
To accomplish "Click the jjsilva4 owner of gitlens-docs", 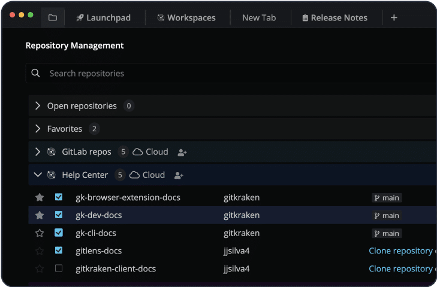I will pos(236,251).
